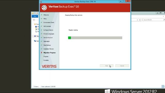The height and width of the screenshot is (93, 165).
Task: Click the Network icon in Explorer navigation
Action: click(x=35, y=41)
